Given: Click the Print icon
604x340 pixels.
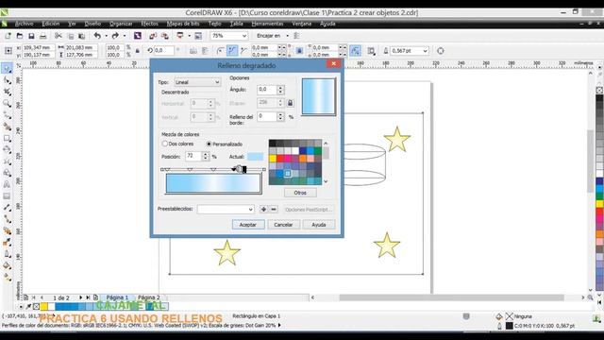Looking at the screenshot, I should 43,36.
